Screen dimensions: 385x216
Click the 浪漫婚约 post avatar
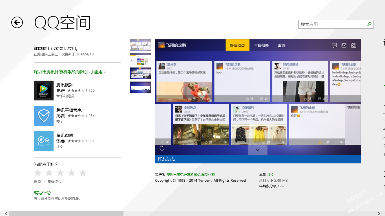click(236, 109)
